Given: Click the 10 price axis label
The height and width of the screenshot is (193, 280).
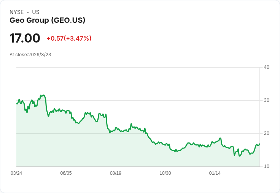Looking at the screenshot, I should 266,166.
